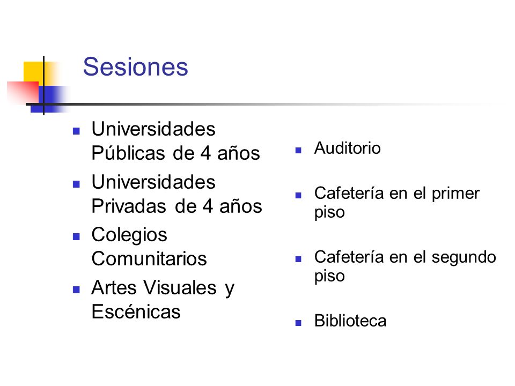Screen dimensions: 515x386
Task: Click the bullet beside Universidades Privadas
Action: tap(76, 184)
